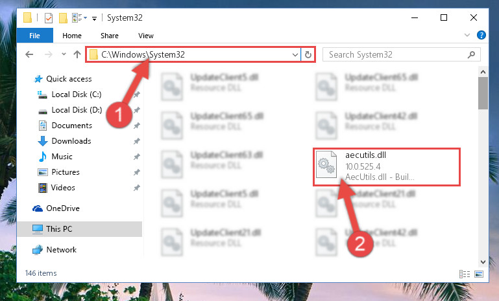Select the aecutils.dll file

(387, 167)
